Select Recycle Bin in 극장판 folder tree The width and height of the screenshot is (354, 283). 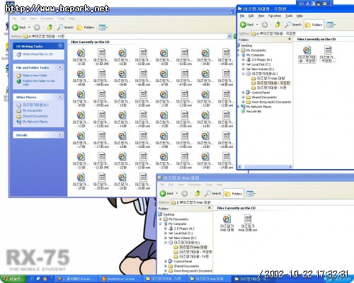[253, 111]
